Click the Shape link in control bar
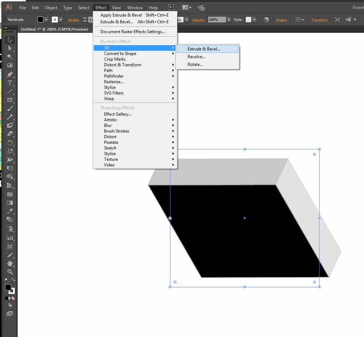 click(x=281, y=20)
